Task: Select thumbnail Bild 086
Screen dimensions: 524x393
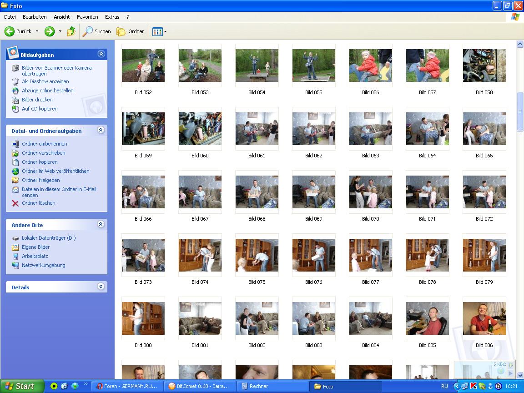Action: [x=484, y=318]
